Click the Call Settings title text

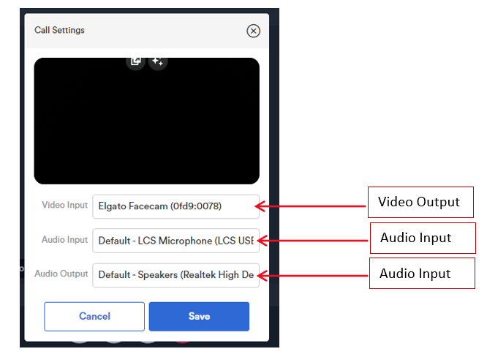pos(59,30)
